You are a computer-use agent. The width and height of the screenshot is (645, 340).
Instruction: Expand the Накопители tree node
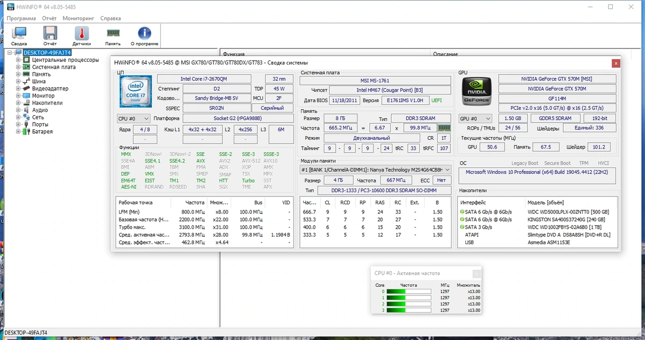pos(18,103)
